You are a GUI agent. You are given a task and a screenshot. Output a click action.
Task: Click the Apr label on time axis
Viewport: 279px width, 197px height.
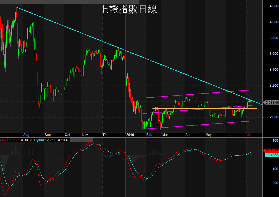[x=188, y=135]
